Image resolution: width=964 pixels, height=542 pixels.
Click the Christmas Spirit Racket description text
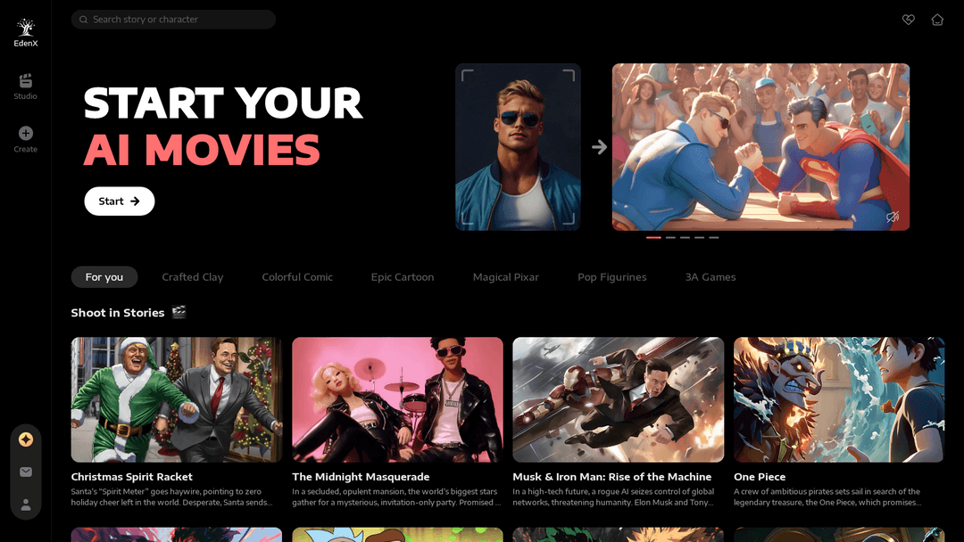pyautogui.click(x=172, y=497)
